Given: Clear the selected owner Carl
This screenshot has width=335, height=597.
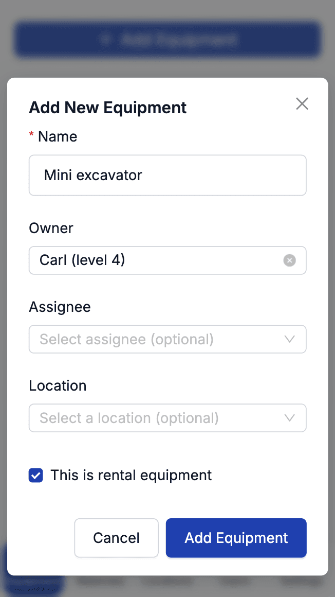Looking at the screenshot, I should pyautogui.click(x=290, y=260).
